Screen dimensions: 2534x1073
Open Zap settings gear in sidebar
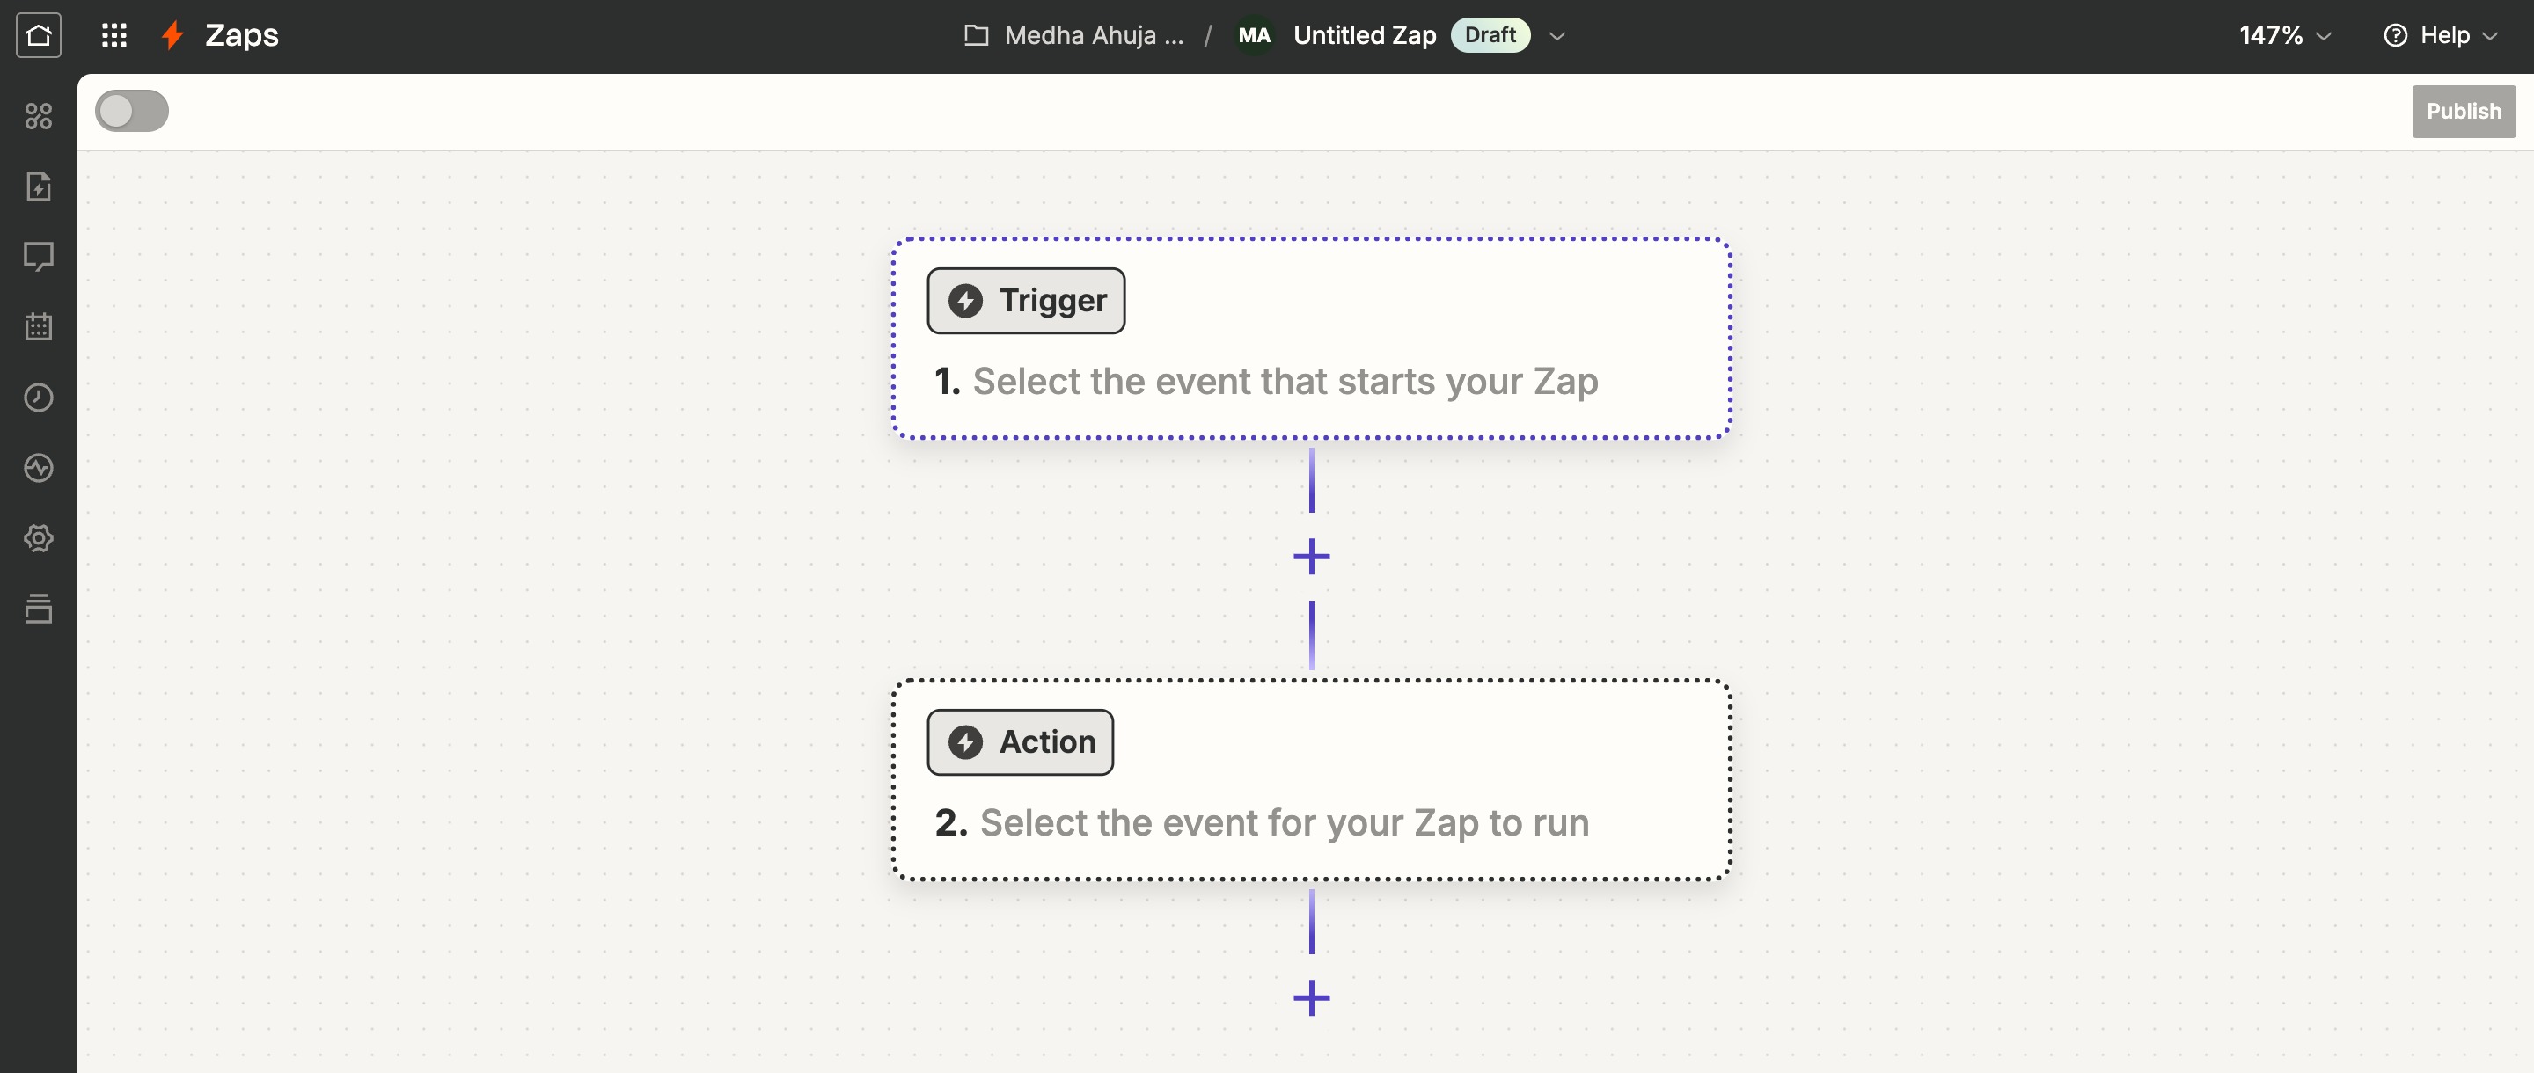pos(39,538)
